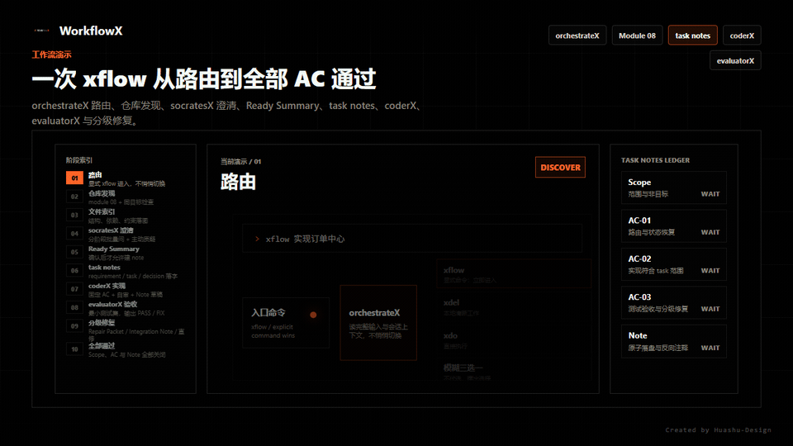
Task: Select the xdo option row
Action: coord(514,339)
